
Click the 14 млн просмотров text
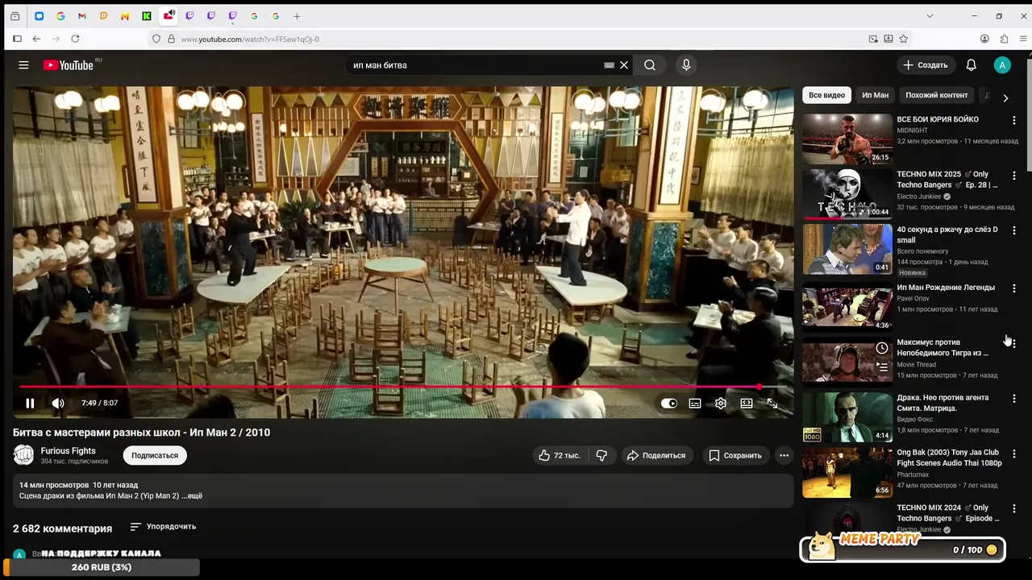54,485
